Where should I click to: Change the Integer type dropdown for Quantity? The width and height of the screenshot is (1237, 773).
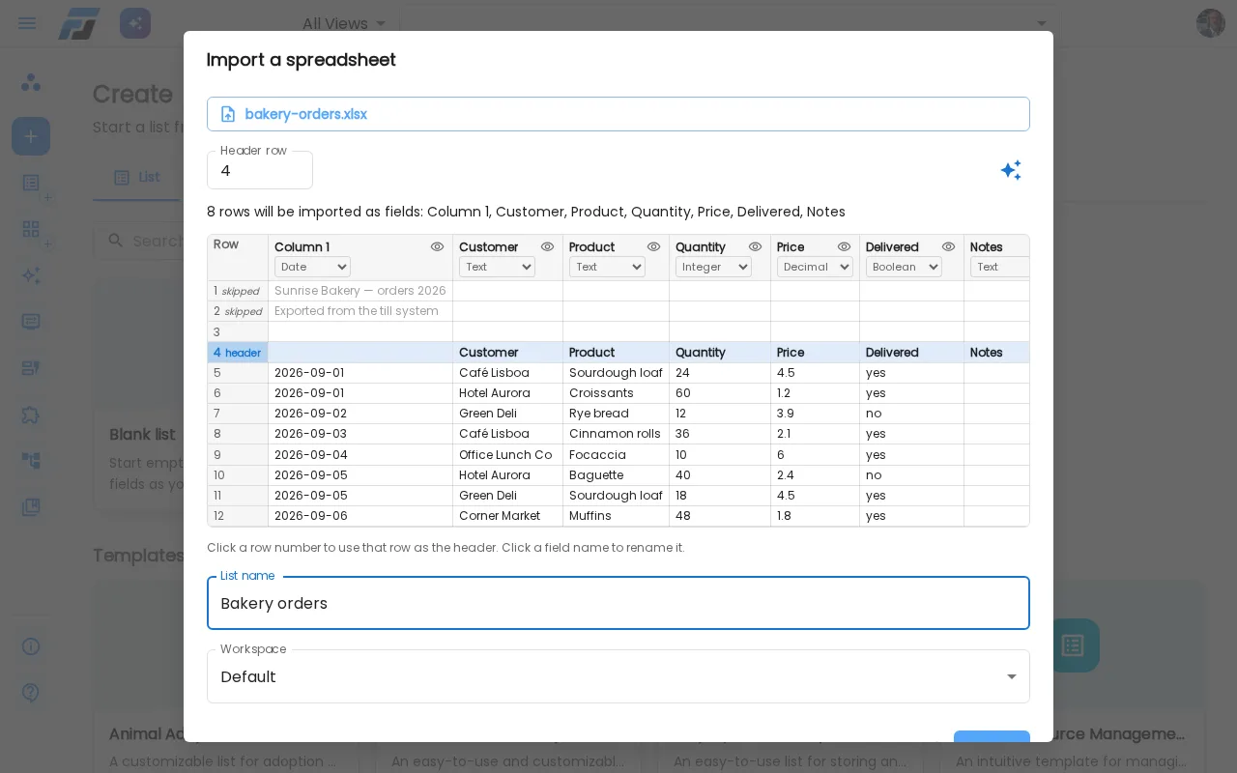tap(713, 267)
